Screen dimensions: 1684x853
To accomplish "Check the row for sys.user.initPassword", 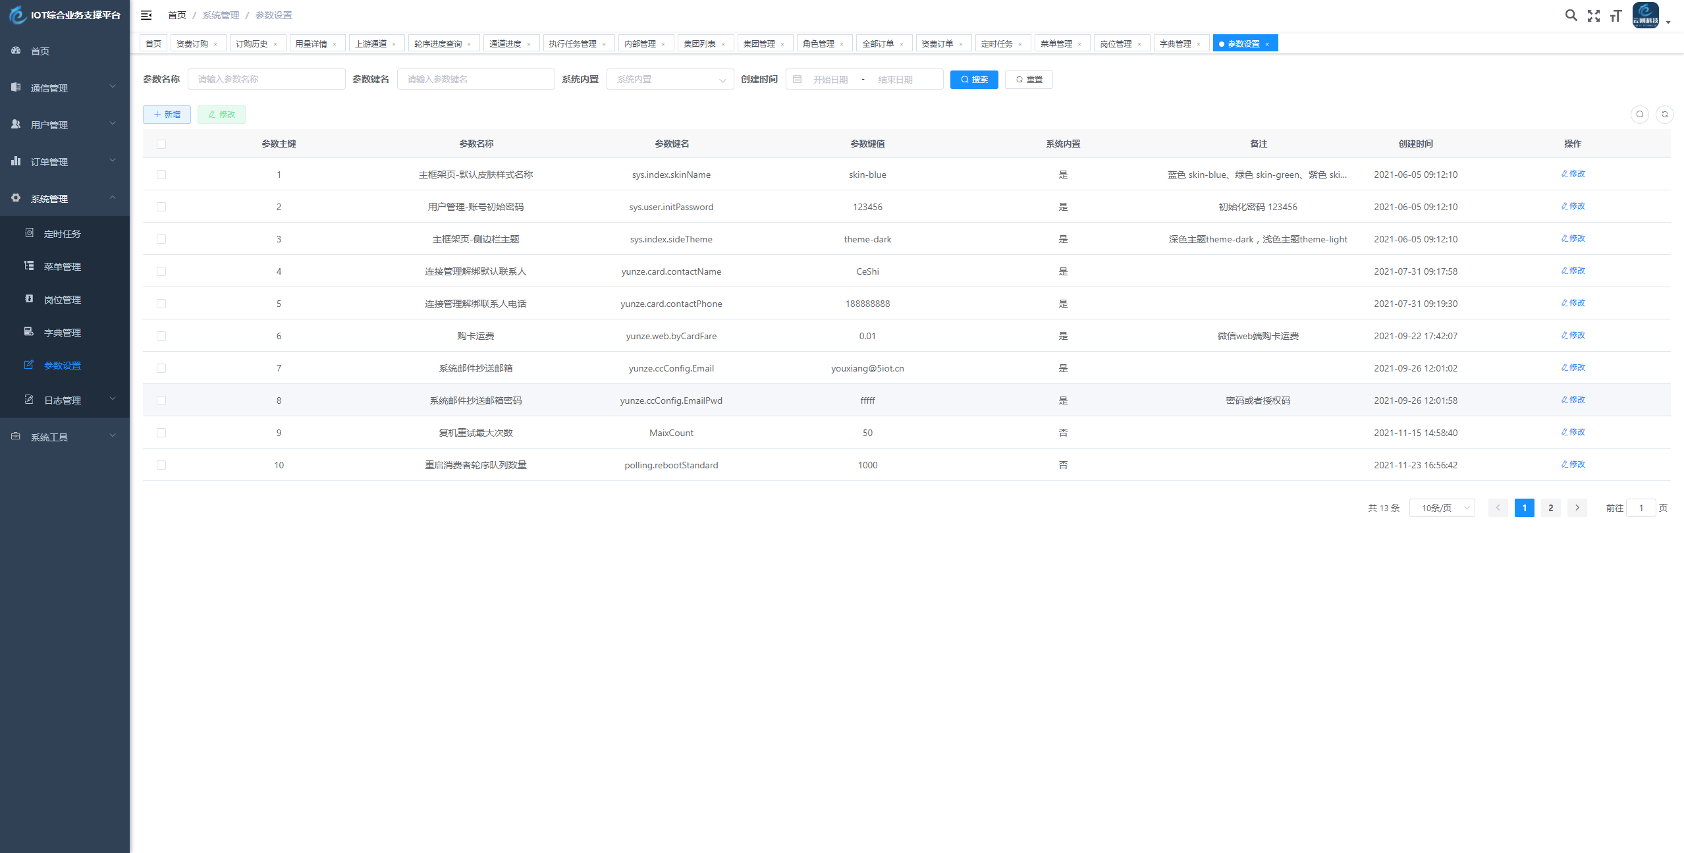I will pos(161,207).
